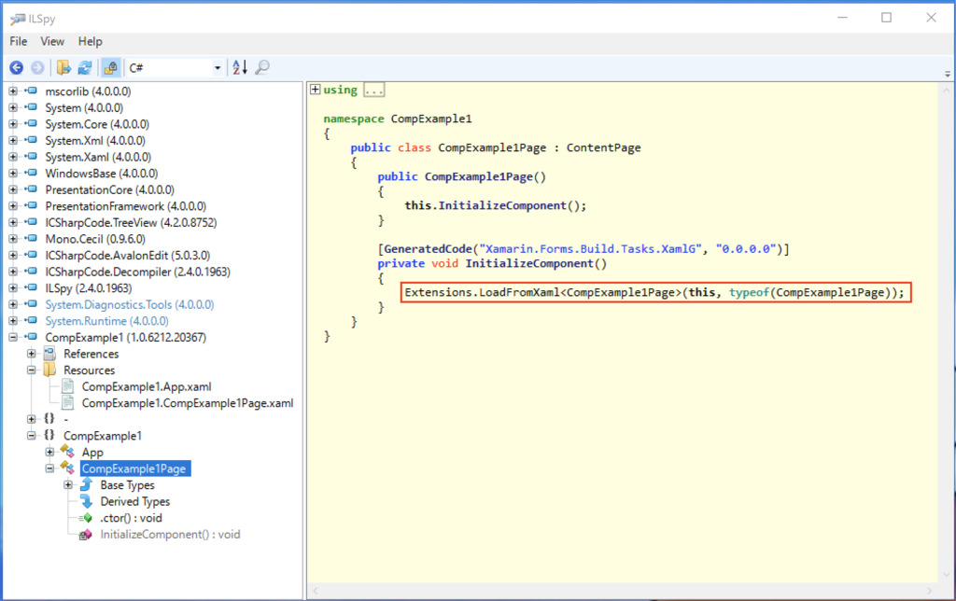Expand the References folder node

(x=31, y=354)
